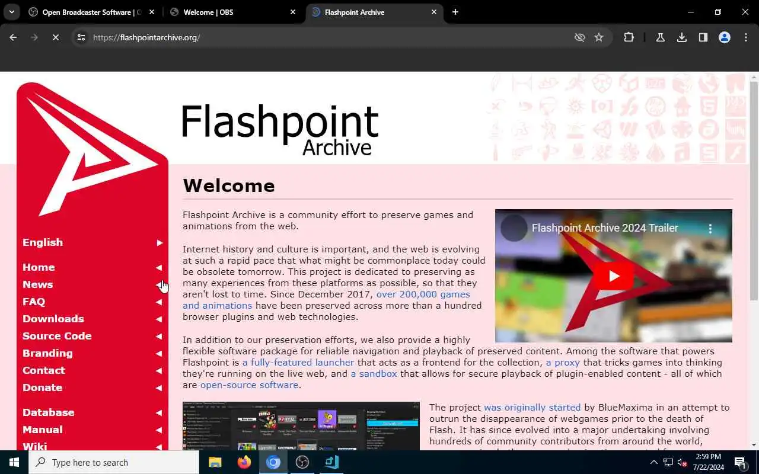Open the taskbar clock and date
759x474 pixels.
click(x=708, y=462)
